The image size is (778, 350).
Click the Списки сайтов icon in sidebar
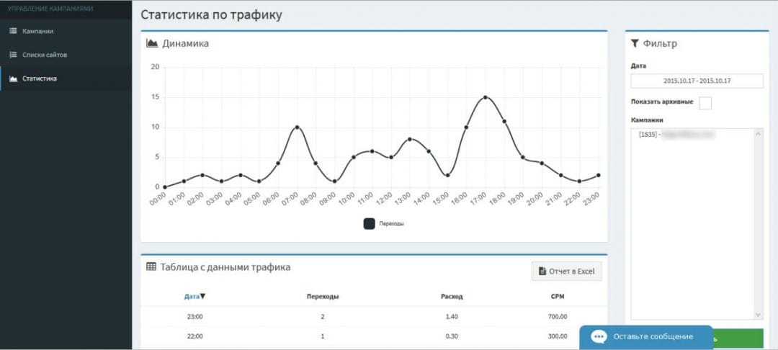pyautogui.click(x=14, y=55)
